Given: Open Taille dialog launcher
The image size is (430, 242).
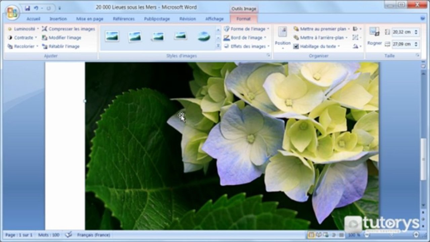Looking at the screenshot, I should coord(417,55).
